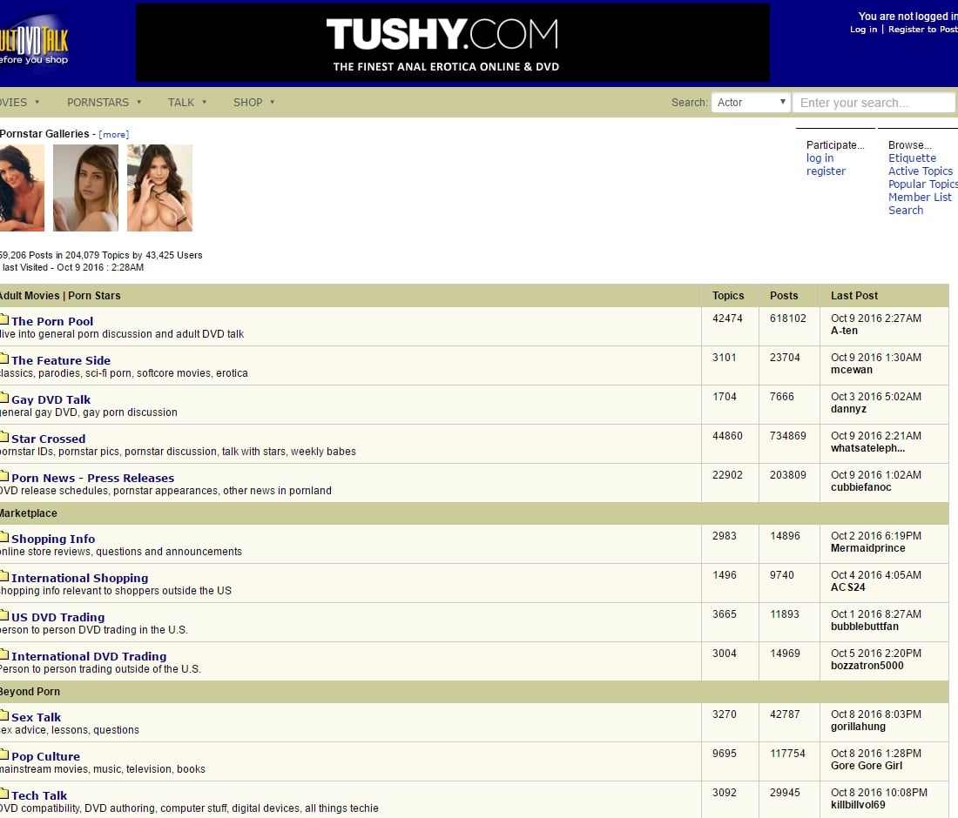Click the folder icon beside Gay DVD Talk
Viewport: 958px width, 818px height.
[x=3, y=398]
